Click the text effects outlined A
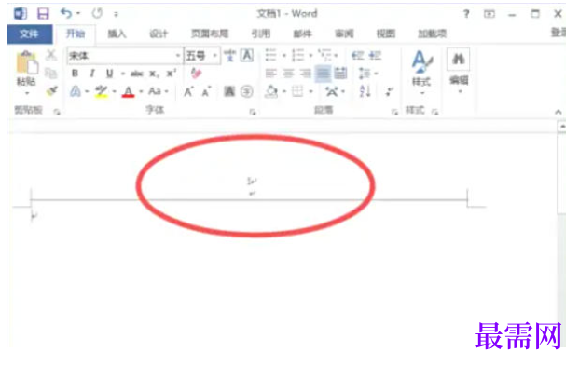The height and width of the screenshot is (365, 579). [76, 91]
